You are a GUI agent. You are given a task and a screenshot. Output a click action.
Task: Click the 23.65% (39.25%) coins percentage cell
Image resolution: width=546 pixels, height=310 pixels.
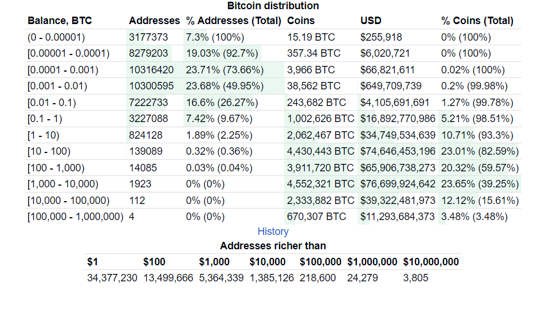coord(480,184)
